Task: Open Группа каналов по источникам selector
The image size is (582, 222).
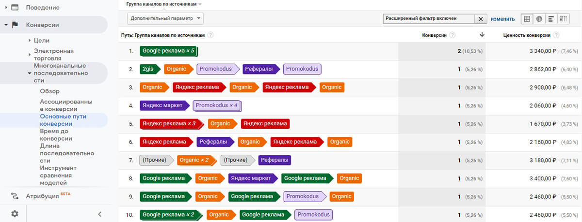Action: click(x=163, y=4)
